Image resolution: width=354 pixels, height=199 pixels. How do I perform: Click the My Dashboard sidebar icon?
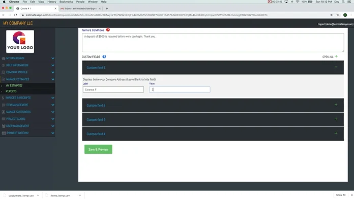coord(4,58)
